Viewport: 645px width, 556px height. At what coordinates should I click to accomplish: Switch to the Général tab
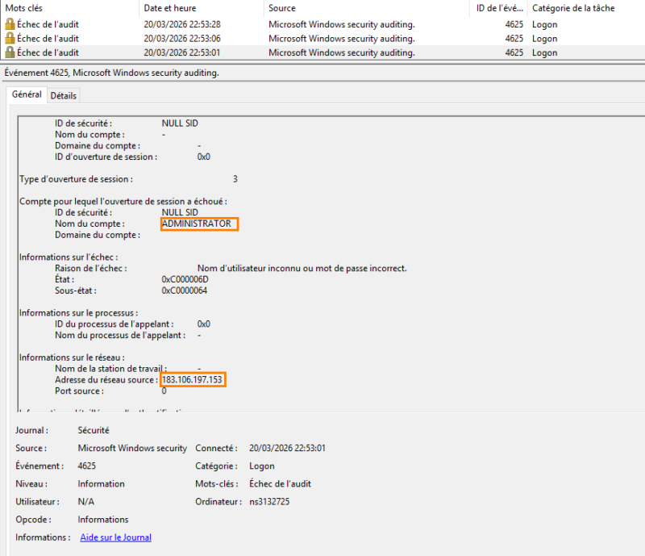(27, 94)
